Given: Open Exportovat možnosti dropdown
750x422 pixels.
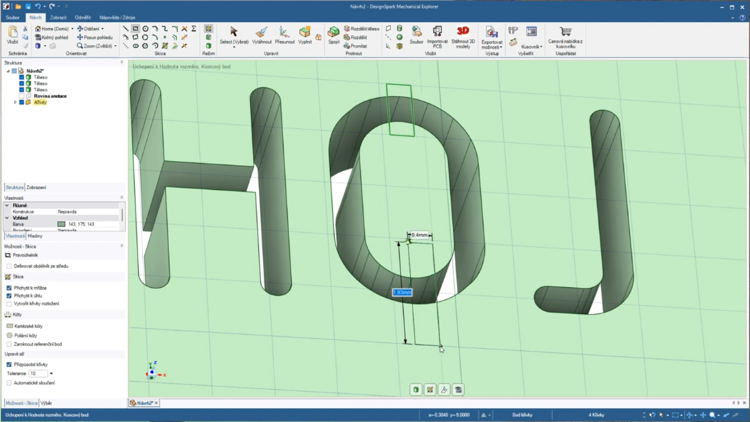Looking at the screenshot, I should 501,47.
